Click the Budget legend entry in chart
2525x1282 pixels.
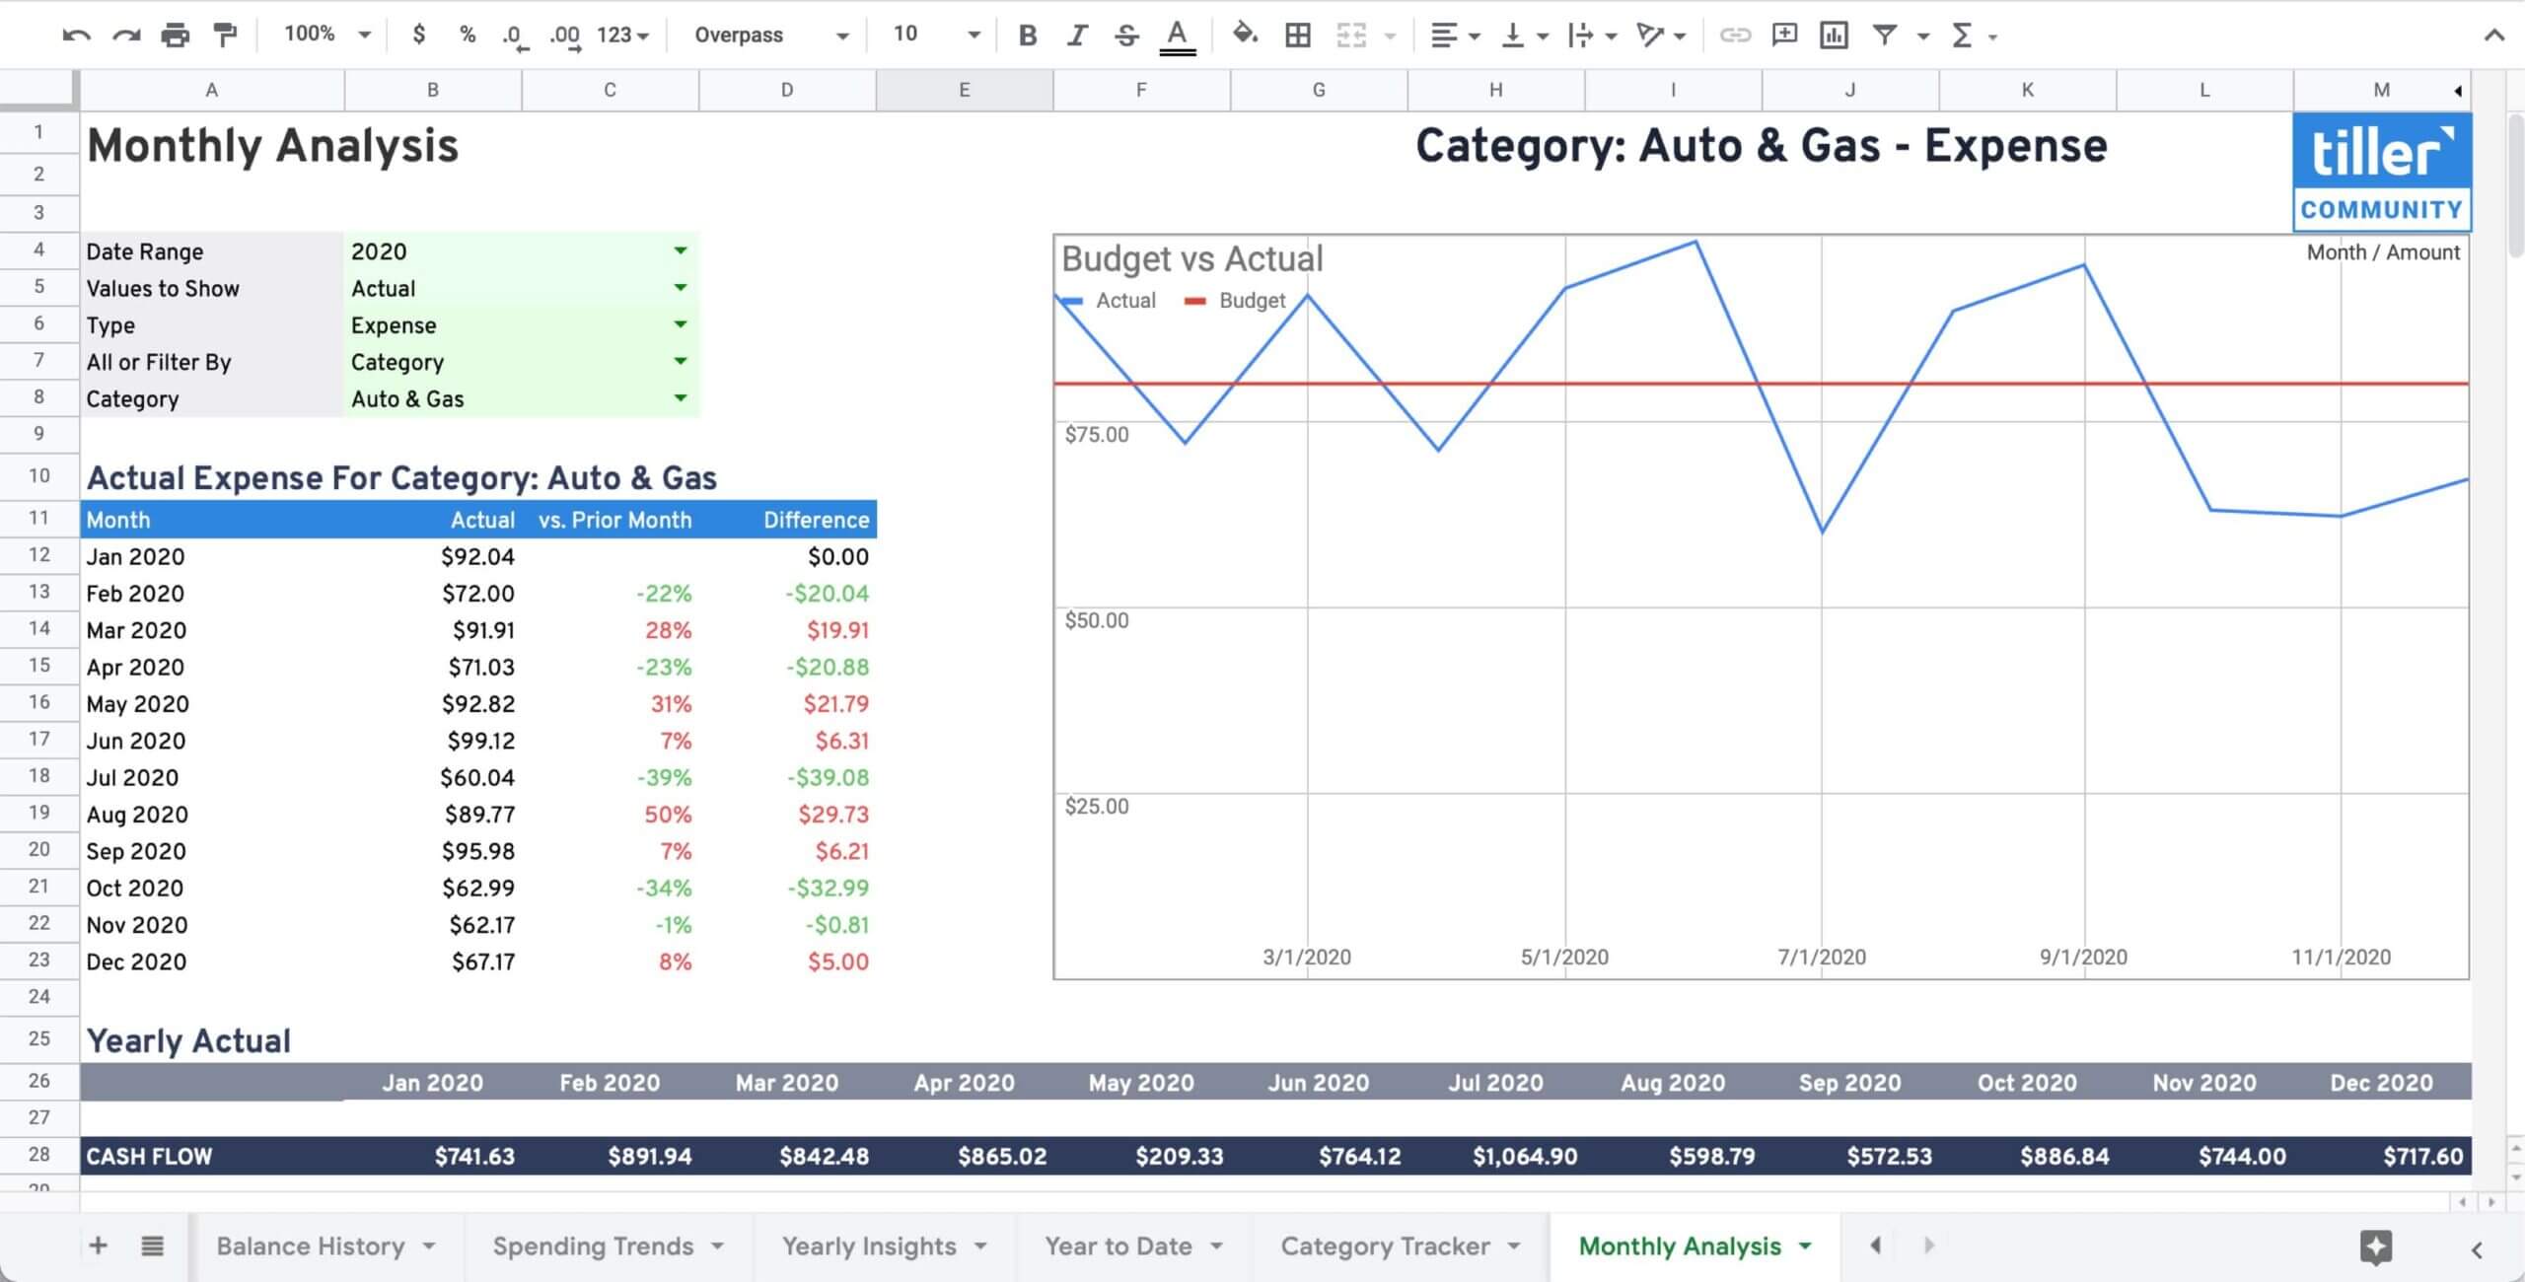coord(1236,301)
